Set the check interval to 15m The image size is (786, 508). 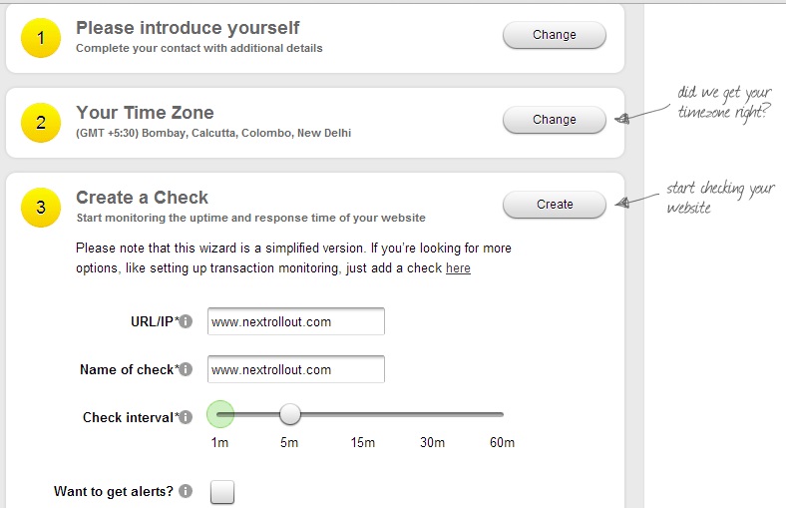click(362, 414)
